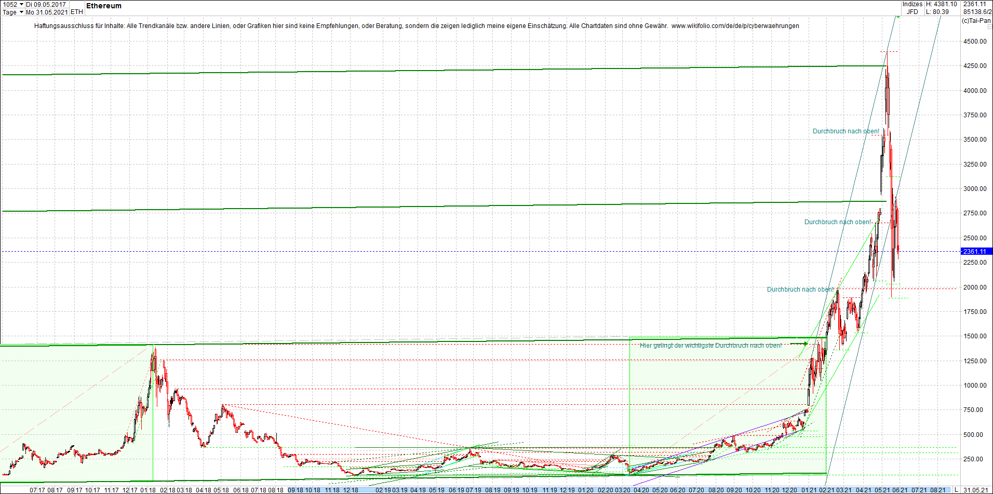Click the green triangle marker at chart top

click(898, 18)
